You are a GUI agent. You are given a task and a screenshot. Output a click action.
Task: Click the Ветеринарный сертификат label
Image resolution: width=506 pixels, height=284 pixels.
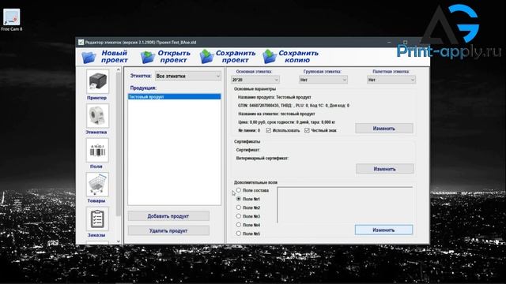[x=262, y=159]
